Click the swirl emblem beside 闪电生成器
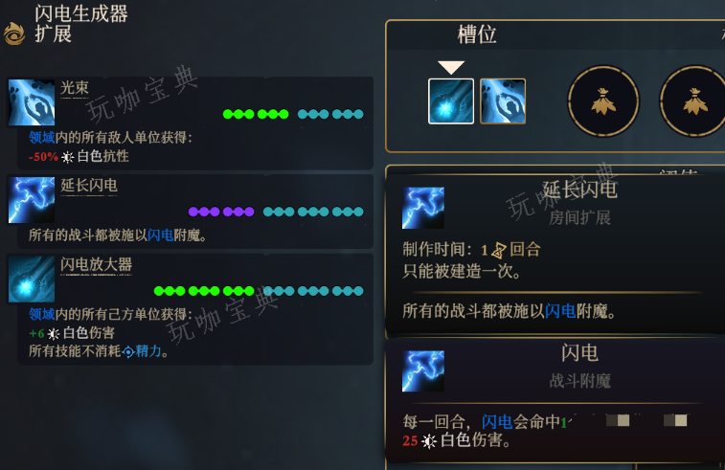Screen dimensions: 725x470 tap(14, 34)
